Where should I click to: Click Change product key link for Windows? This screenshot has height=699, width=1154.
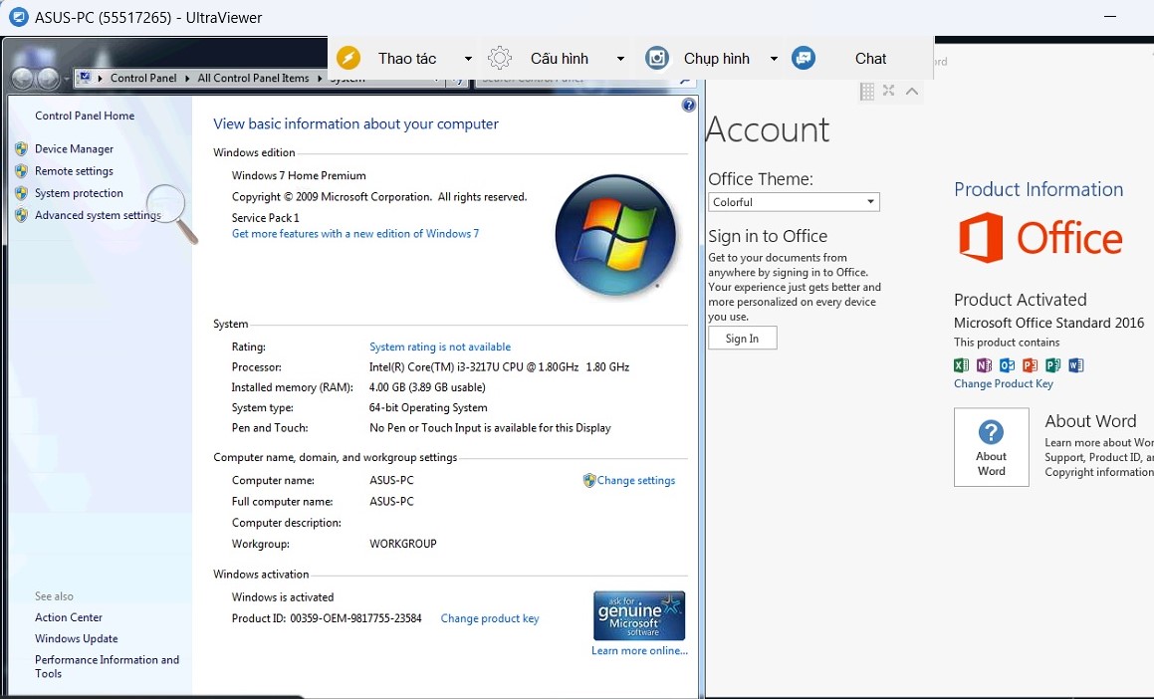coord(490,618)
